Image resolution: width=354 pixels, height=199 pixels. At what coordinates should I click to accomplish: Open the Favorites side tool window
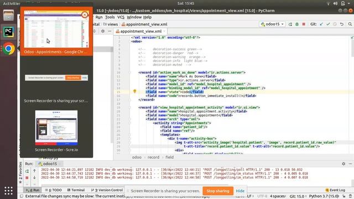tap(20, 172)
